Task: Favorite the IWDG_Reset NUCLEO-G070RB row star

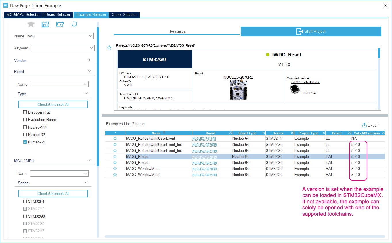Action: 115,157
